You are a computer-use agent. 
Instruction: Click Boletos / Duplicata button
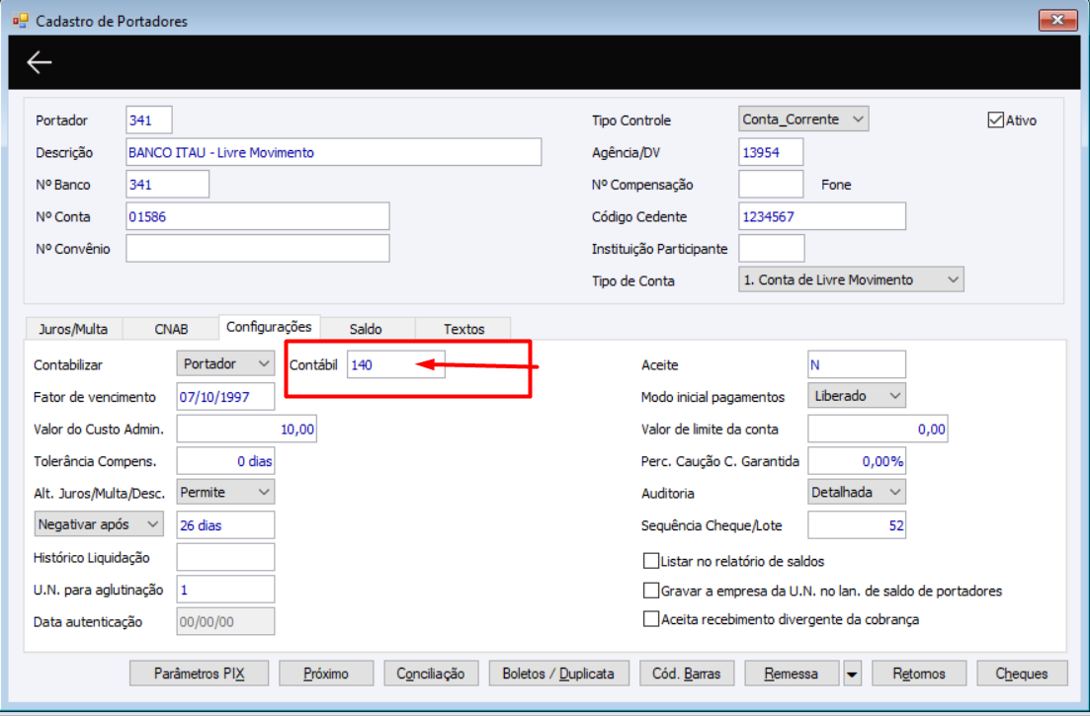click(559, 674)
